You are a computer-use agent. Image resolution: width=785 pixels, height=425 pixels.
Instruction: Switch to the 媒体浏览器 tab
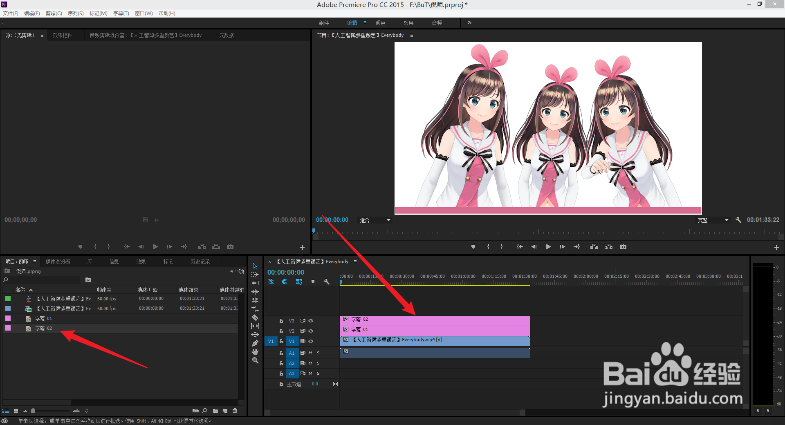pyautogui.click(x=58, y=262)
